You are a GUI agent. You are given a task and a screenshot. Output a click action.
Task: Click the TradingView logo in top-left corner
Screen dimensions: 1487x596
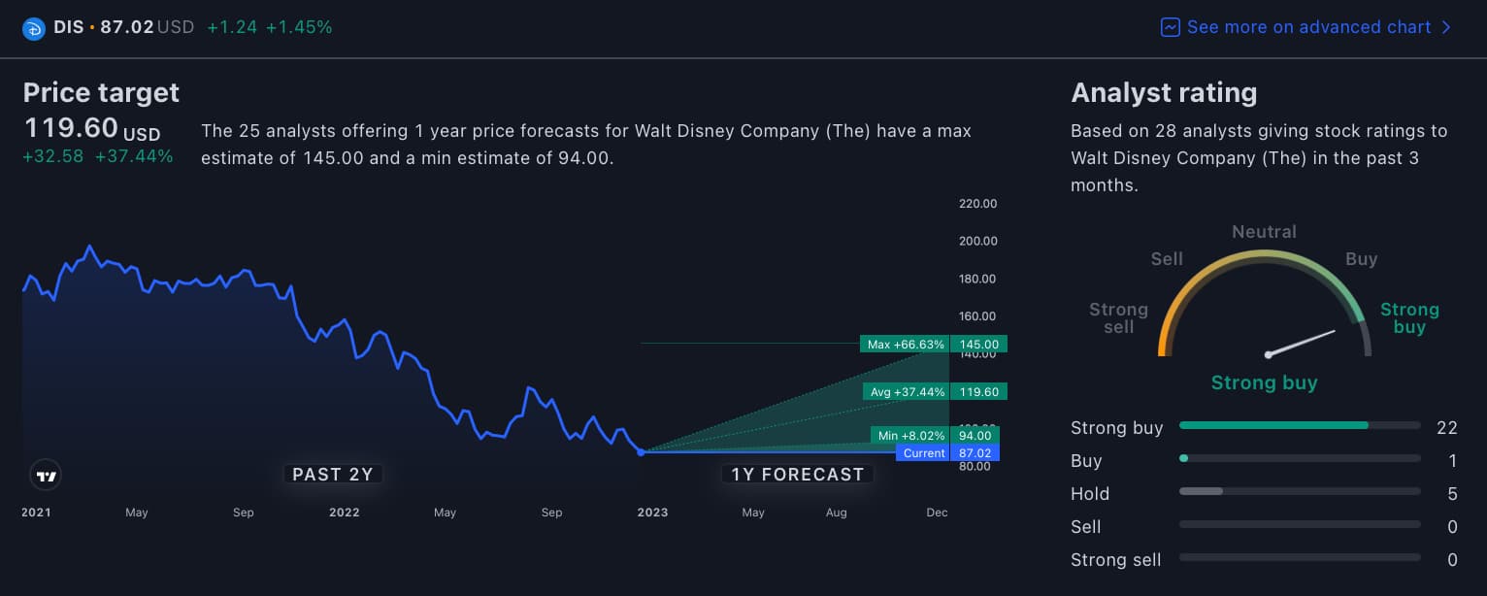click(x=34, y=28)
